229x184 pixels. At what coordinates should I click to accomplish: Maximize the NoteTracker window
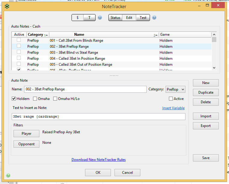pyautogui.click(x=207, y=5)
